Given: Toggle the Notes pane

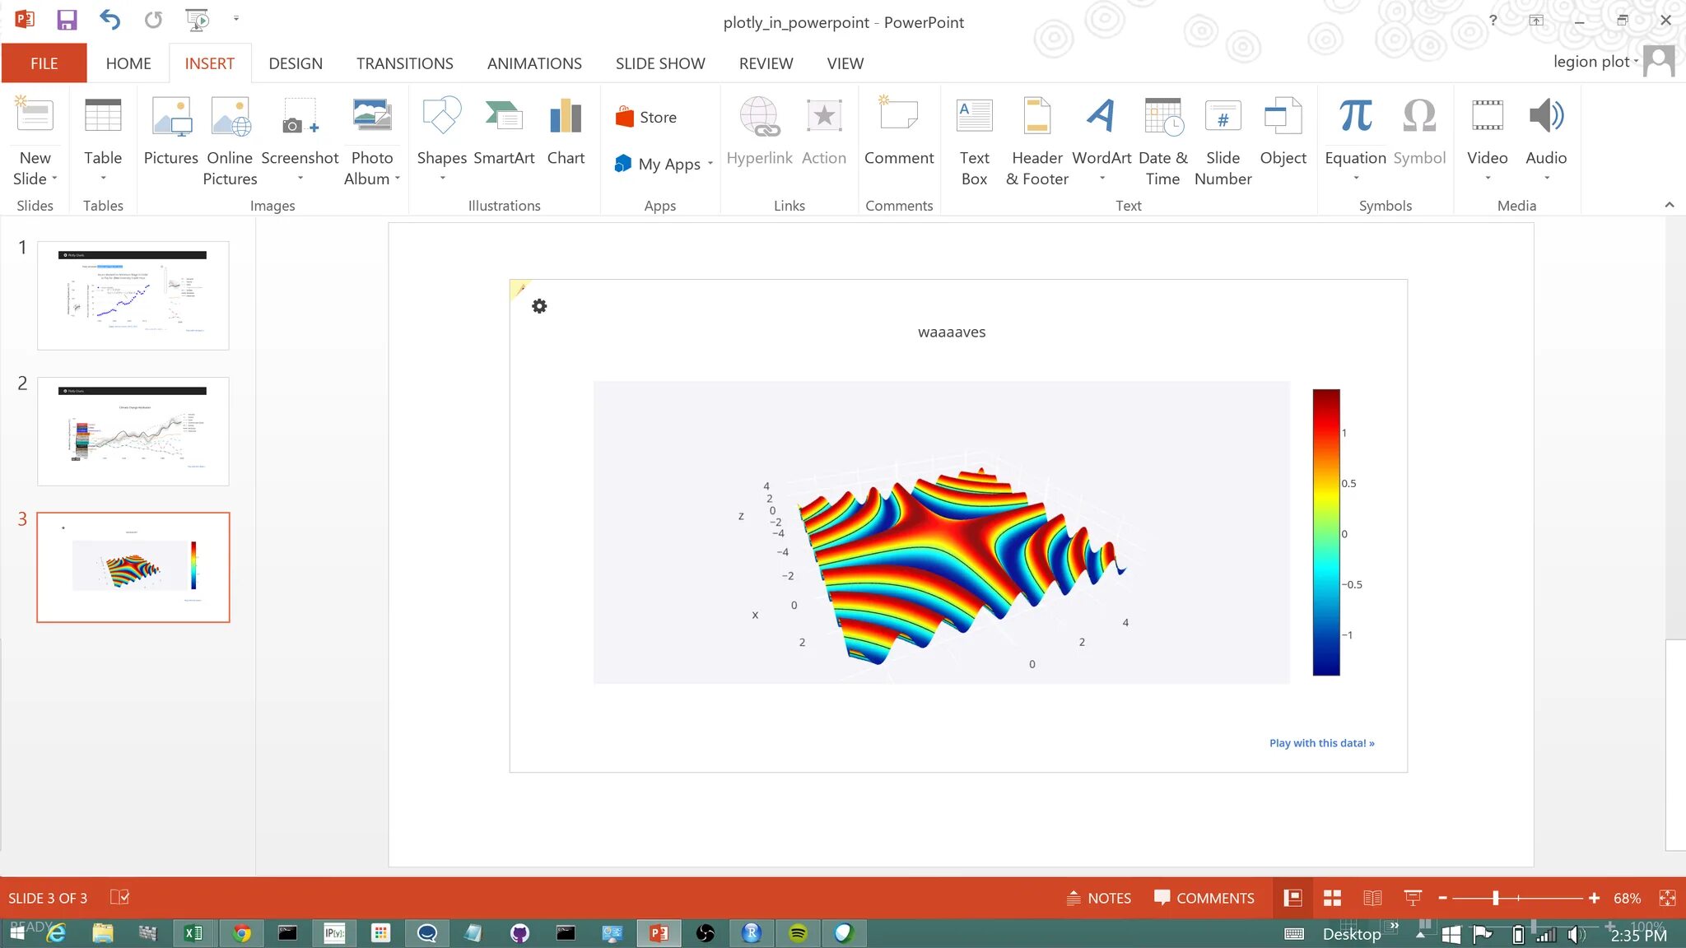Looking at the screenshot, I should 1099,898.
